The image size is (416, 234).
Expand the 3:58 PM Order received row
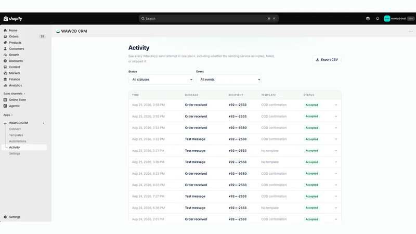[x=336, y=105]
